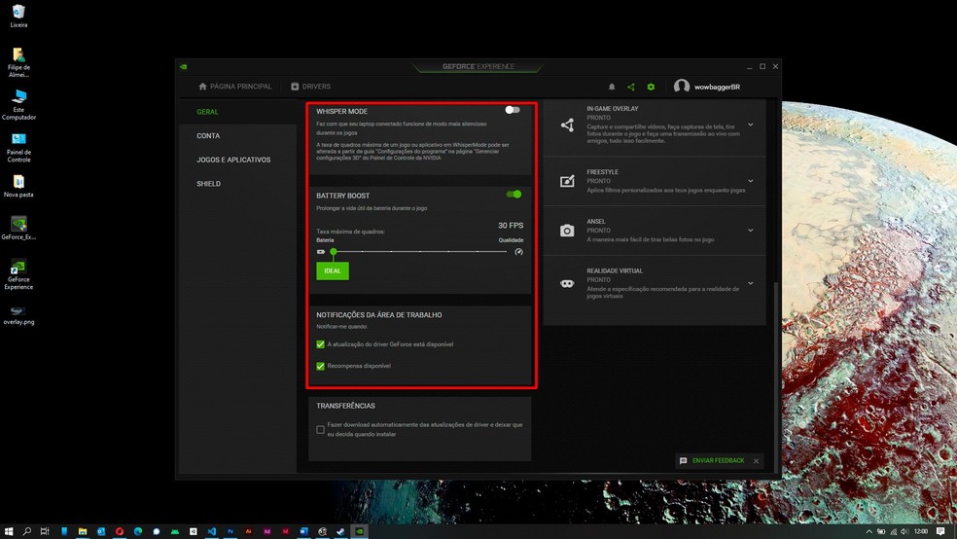The image size is (957, 539).
Task: Uncheck GeForce driver update notification checkbox
Action: (321, 344)
